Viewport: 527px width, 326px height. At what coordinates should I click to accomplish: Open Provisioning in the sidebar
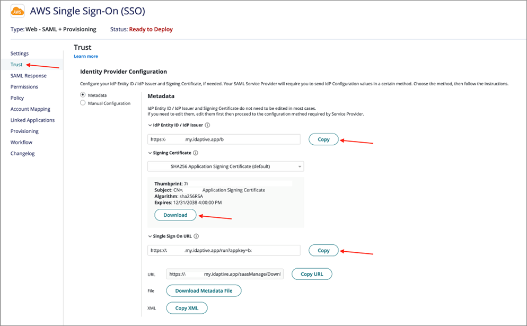(x=24, y=131)
